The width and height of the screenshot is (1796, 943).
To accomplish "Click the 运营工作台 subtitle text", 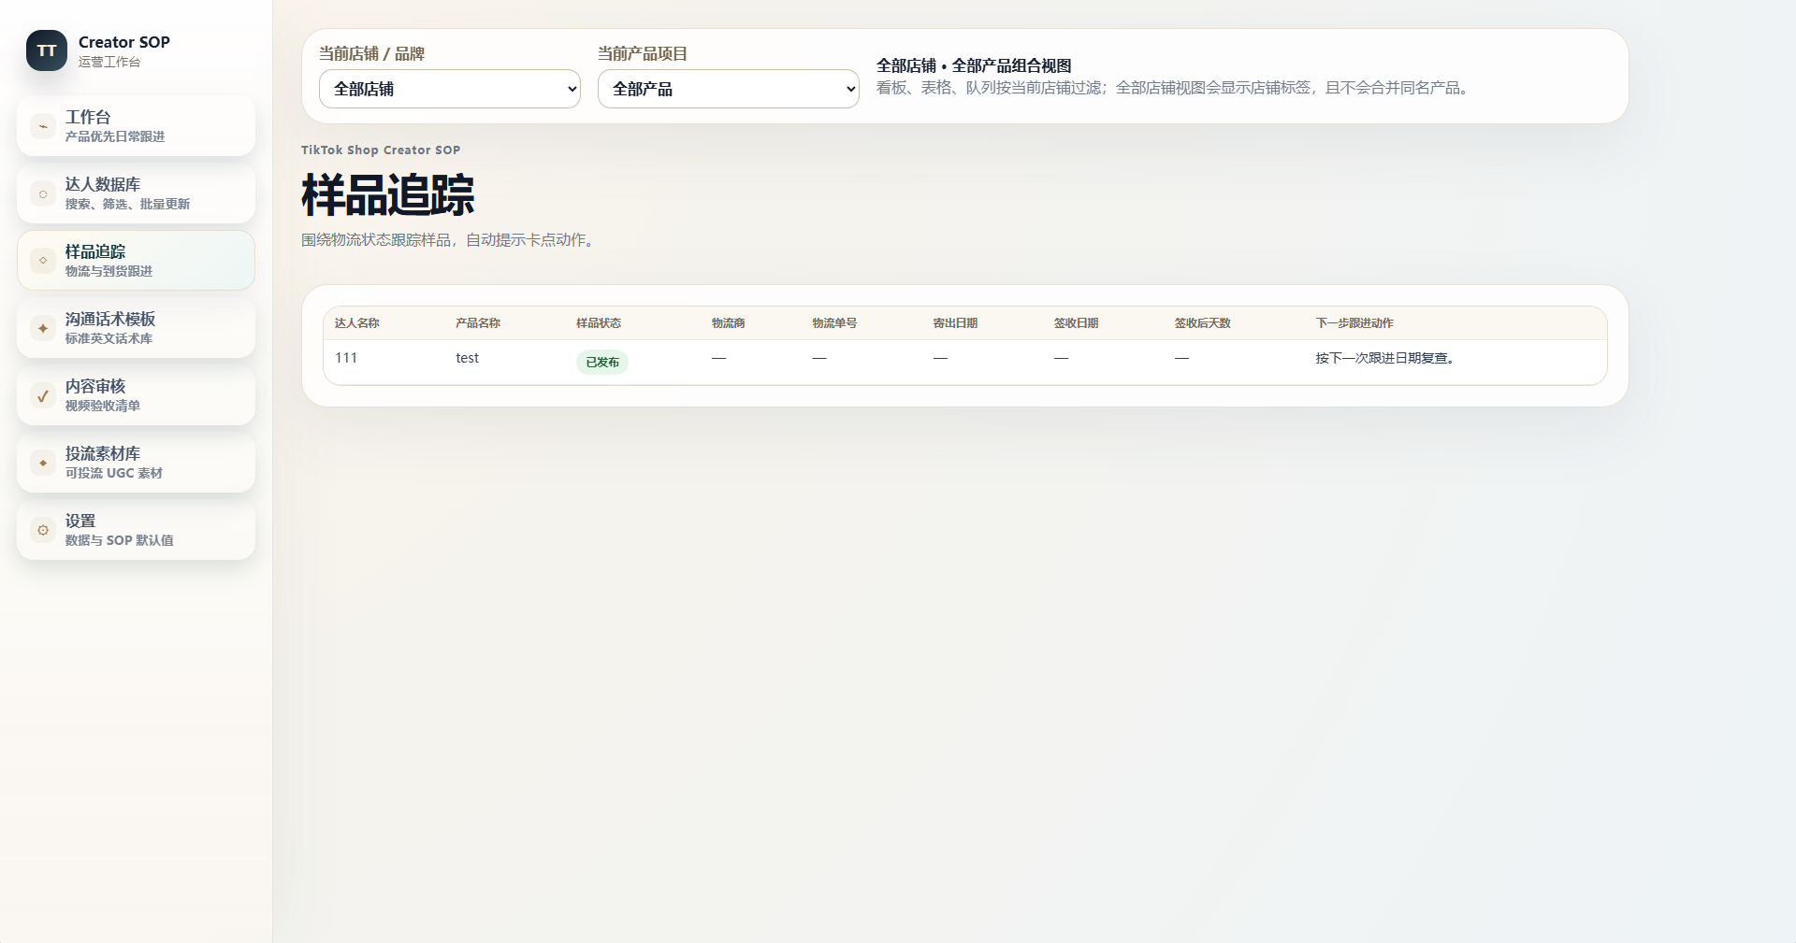I will 109,62.
